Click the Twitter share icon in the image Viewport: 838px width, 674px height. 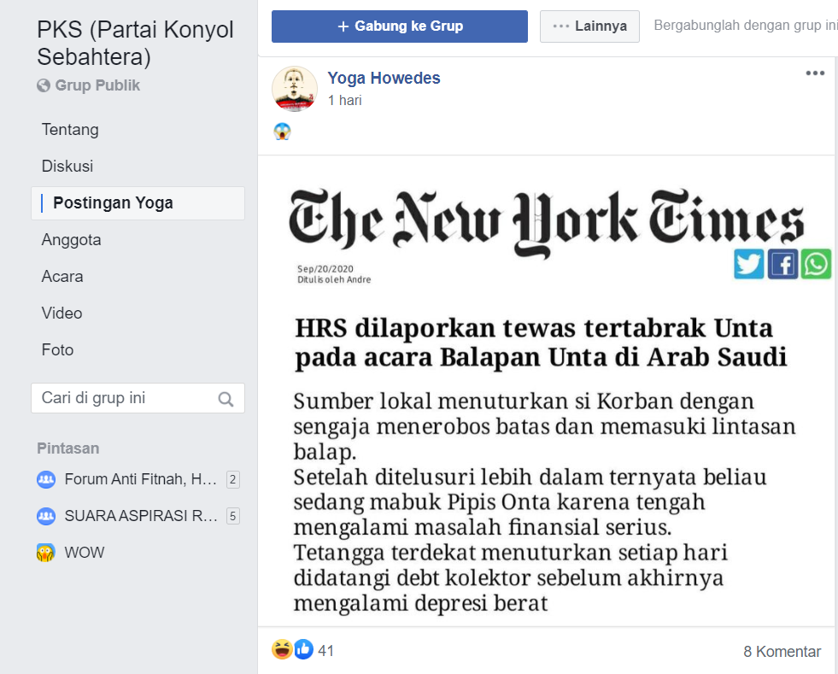(749, 264)
